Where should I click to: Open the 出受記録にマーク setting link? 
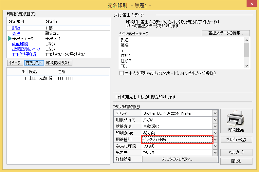26,49
